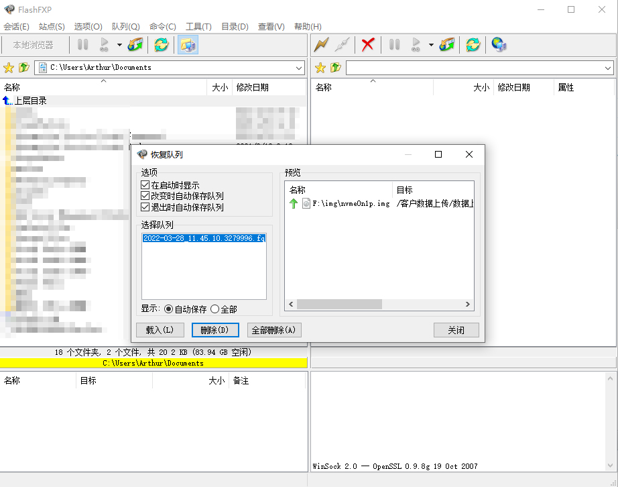Screen dimensions: 618x487
Task: Sort remote pane by 修改日期 column
Action: pos(523,88)
